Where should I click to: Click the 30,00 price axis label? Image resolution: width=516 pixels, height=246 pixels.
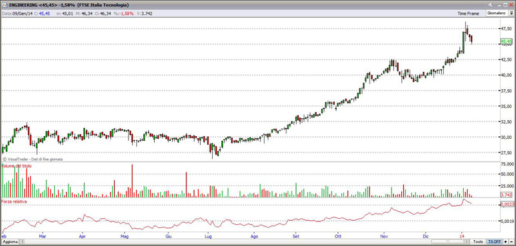(x=506, y=137)
